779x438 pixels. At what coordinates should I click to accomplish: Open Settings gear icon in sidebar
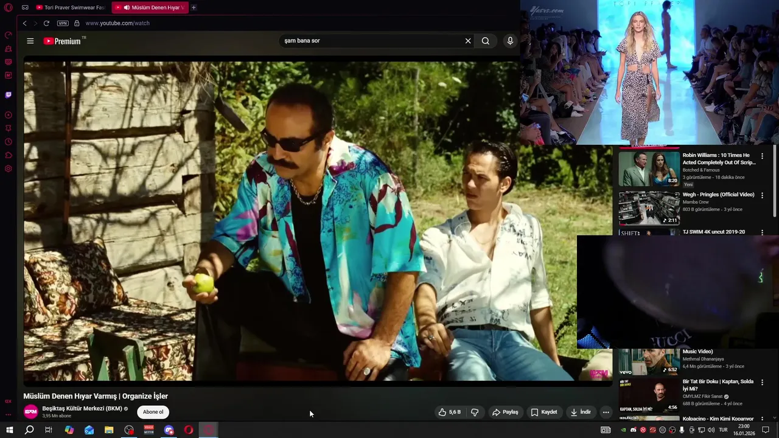click(9, 169)
